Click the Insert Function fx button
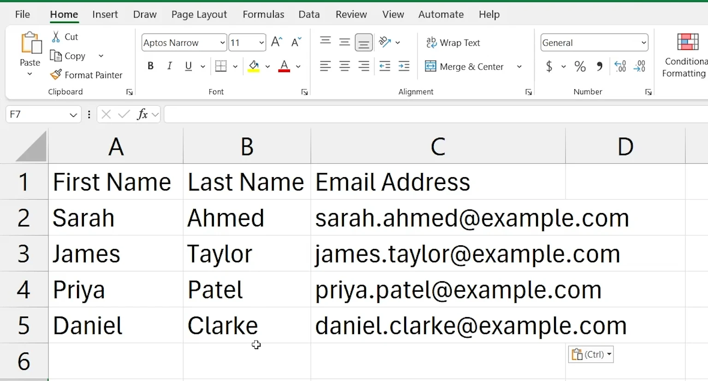Image resolution: width=708 pixels, height=381 pixels. tap(142, 114)
